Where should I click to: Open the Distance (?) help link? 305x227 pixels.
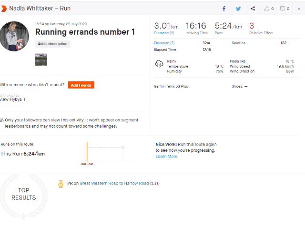coord(164,33)
